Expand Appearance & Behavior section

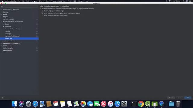point(2,10)
